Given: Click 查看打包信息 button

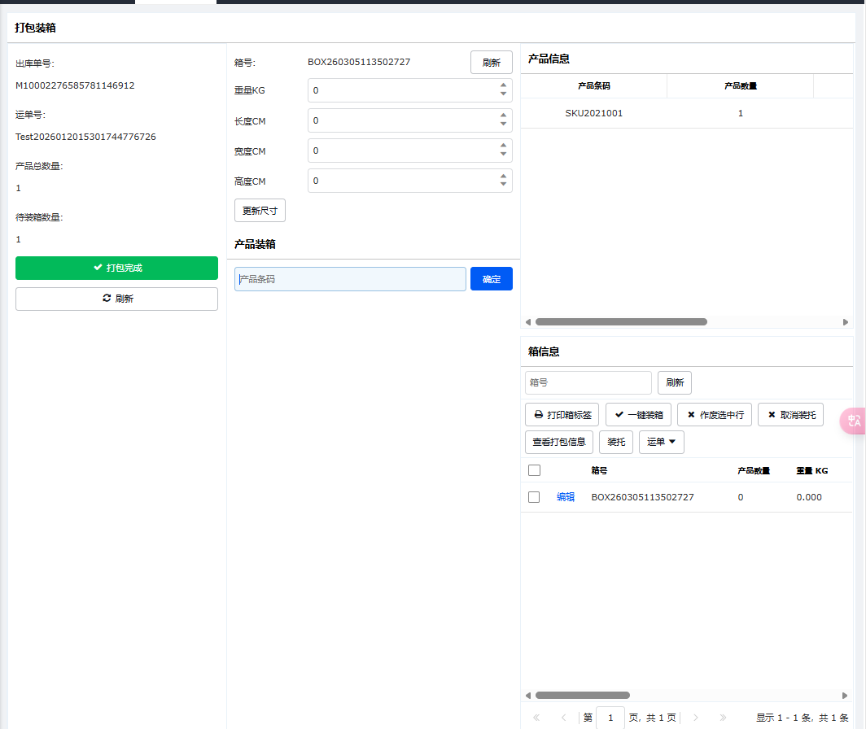Looking at the screenshot, I should pyautogui.click(x=558, y=442).
